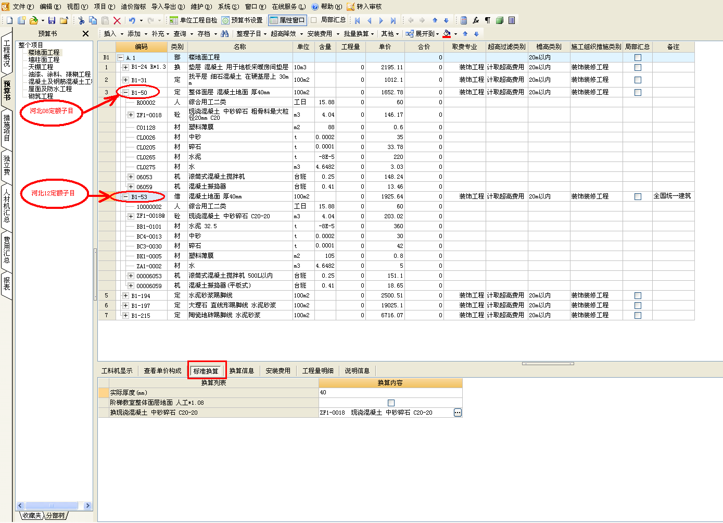Expand the B1-31 row

pyautogui.click(x=125, y=80)
